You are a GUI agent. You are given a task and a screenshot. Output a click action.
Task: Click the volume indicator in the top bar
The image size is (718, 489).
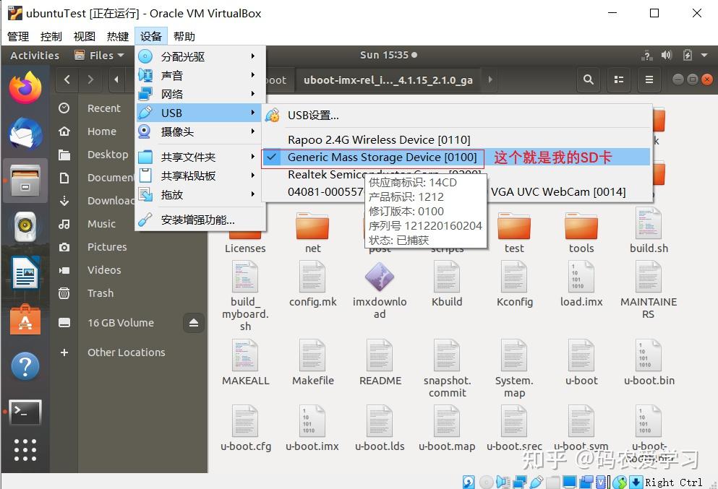665,54
